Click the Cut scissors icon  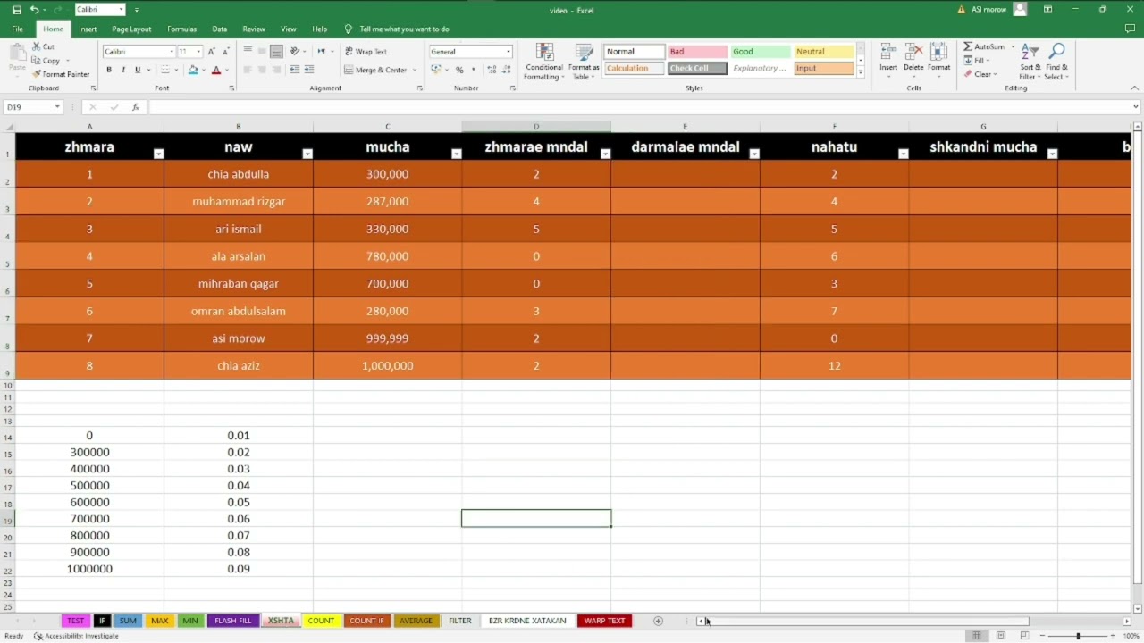coord(37,46)
